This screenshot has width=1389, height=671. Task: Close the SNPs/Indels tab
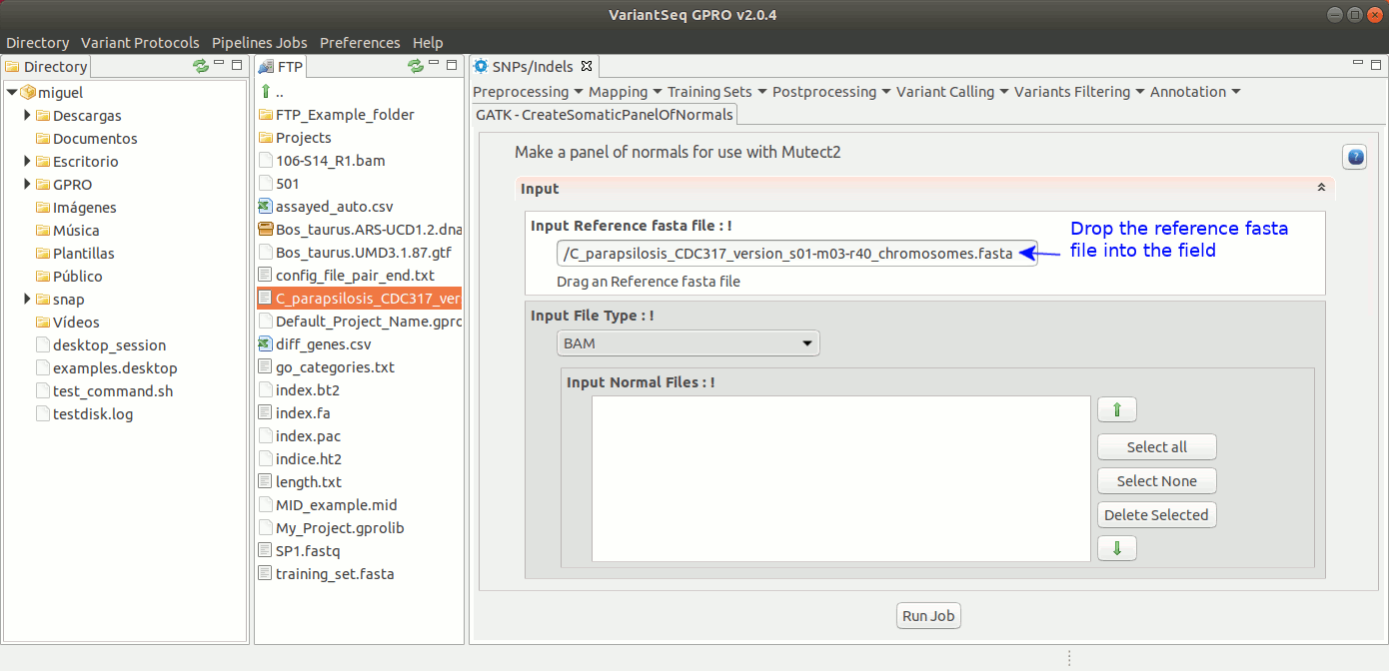tap(587, 67)
